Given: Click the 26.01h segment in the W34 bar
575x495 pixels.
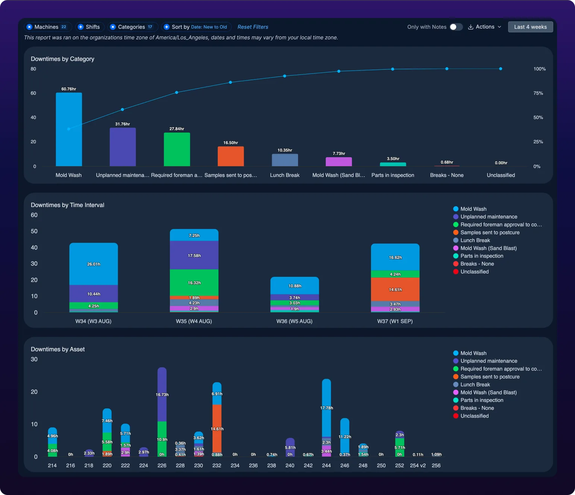Looking at the screenshot, I should point(94,264).
